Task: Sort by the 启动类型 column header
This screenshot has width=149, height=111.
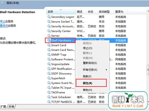Action: tap(106, 12)
